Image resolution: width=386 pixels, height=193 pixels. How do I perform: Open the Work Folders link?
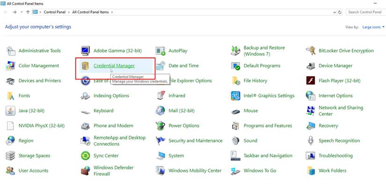332,171
